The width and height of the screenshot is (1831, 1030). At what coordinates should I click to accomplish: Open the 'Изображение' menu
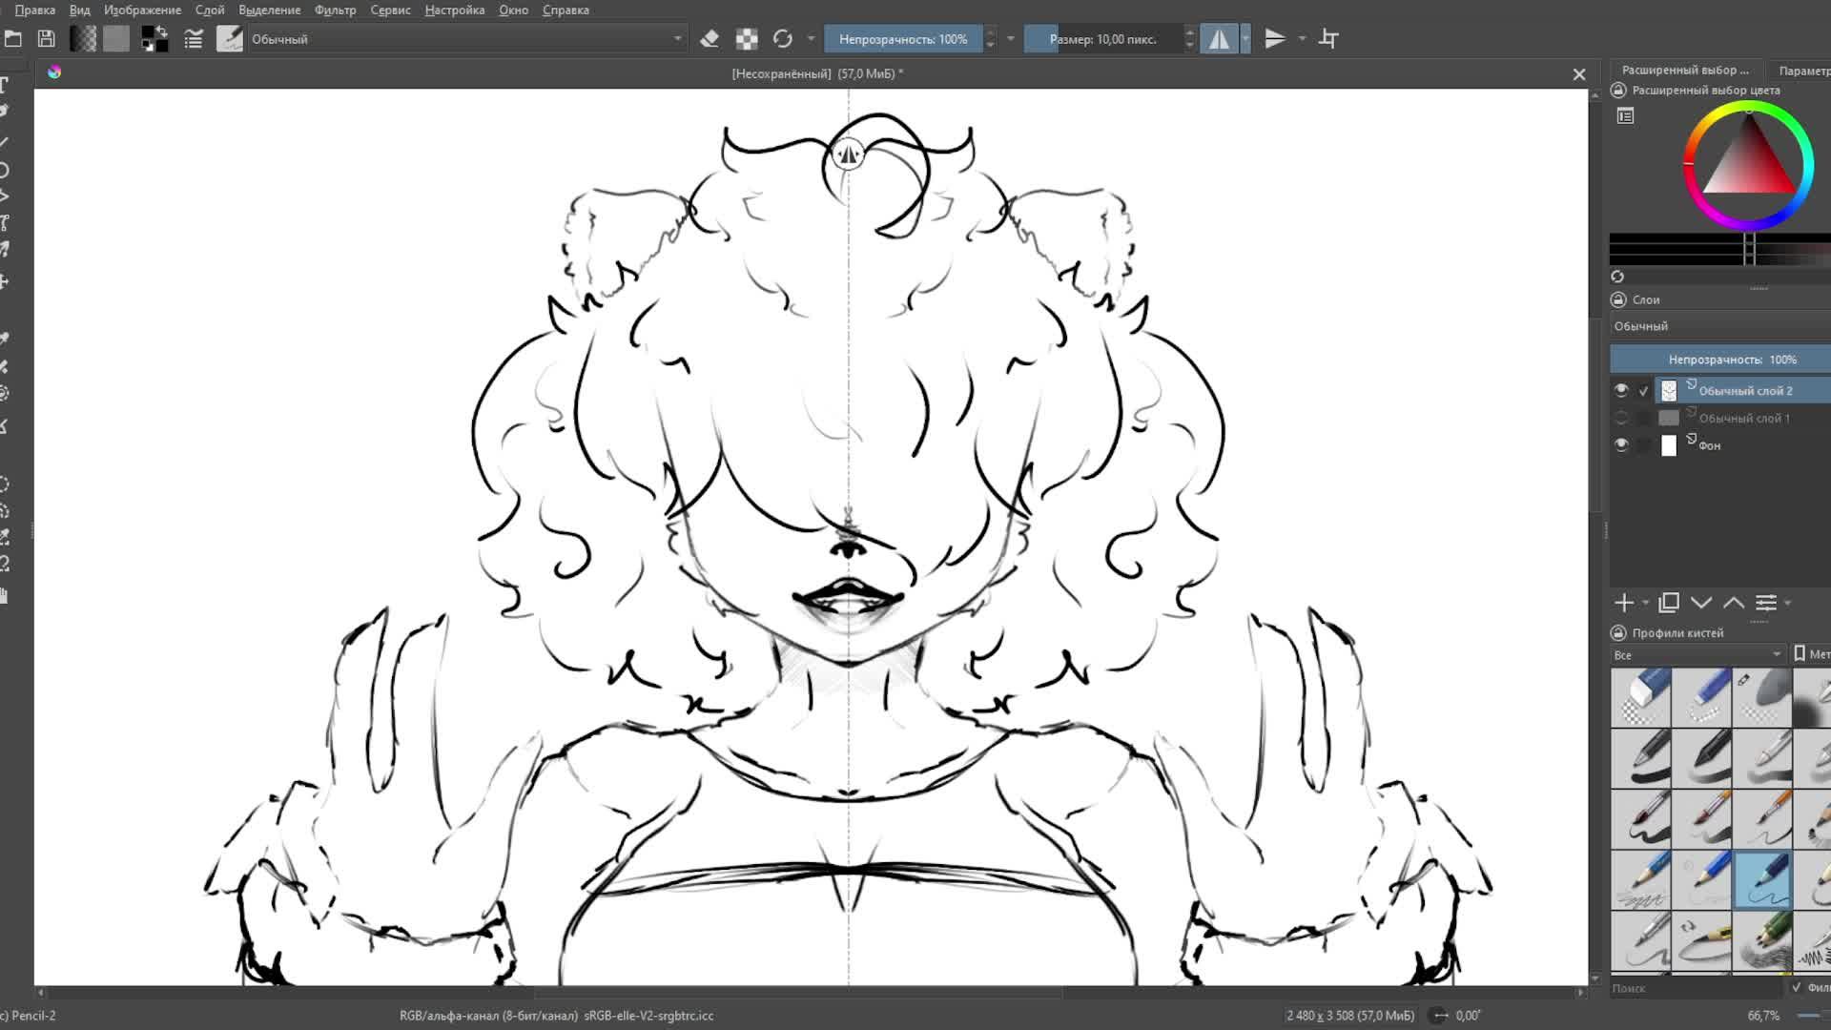[x=142, y=10]
